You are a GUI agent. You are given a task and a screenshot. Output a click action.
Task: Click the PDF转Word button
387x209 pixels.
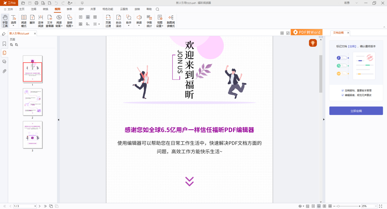306,32
